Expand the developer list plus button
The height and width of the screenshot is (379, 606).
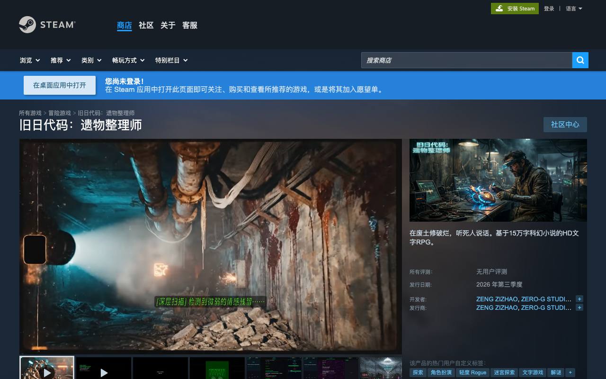(x=579, y=299)
